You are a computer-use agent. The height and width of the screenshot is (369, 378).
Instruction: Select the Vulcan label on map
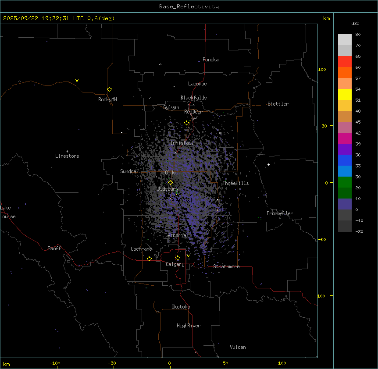(238, 347)
